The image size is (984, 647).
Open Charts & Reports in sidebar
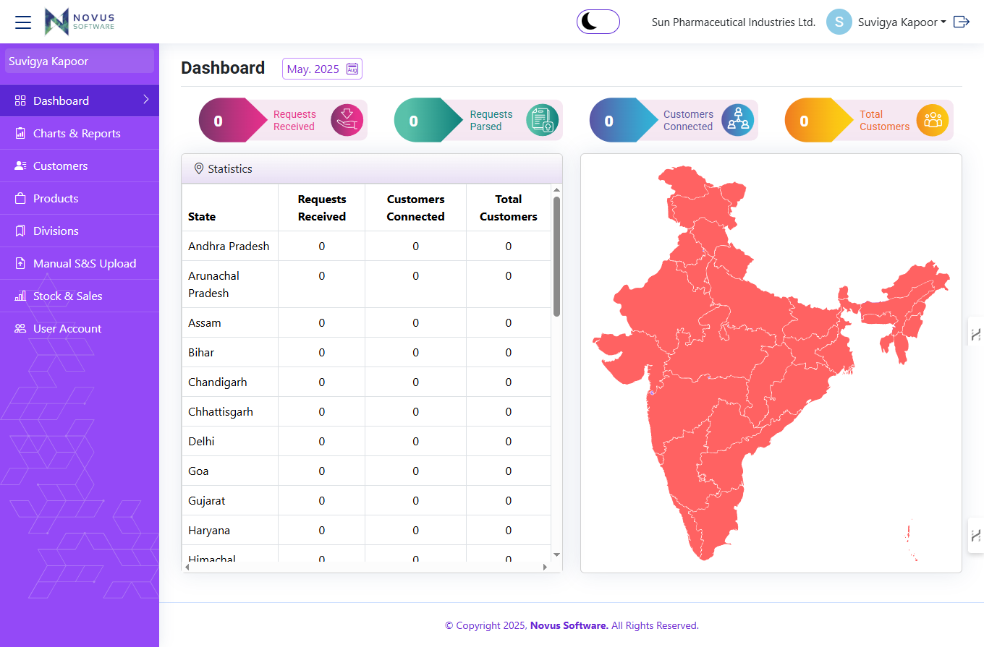(77, 133)
